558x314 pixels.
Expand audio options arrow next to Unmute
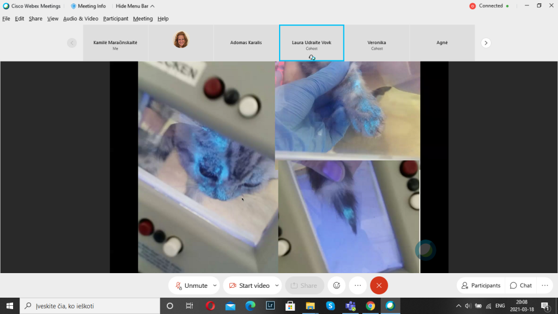(x=215, y=286)
